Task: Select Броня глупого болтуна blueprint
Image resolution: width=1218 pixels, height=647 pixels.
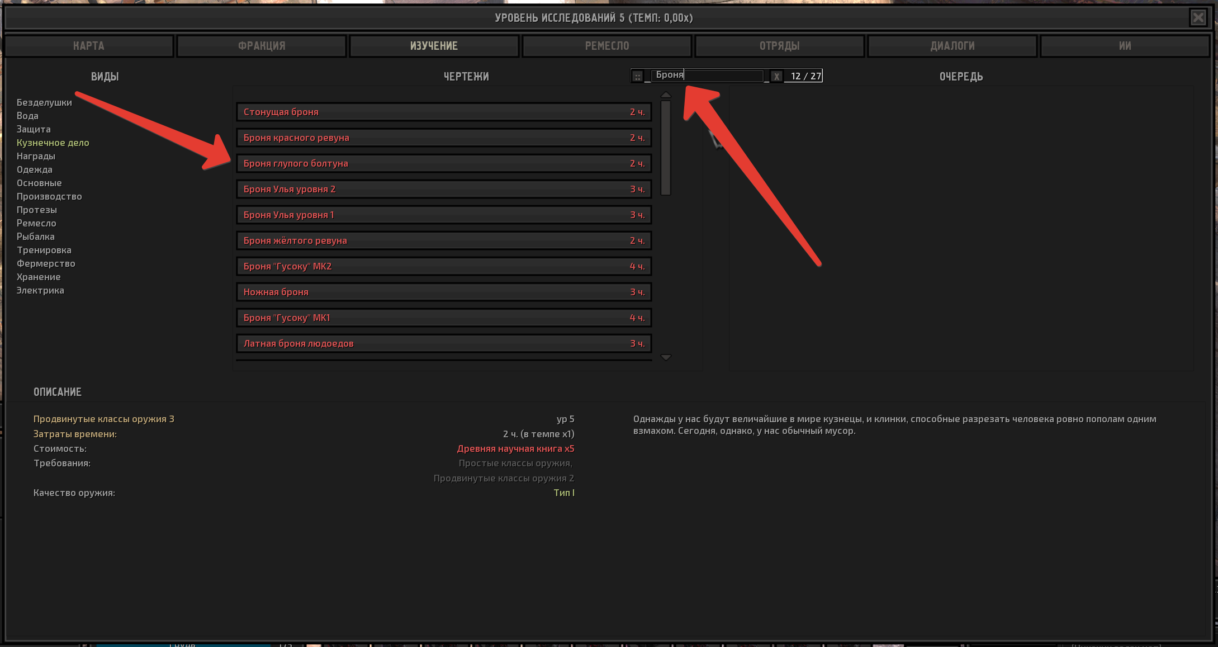Action: tap(444, 163)
